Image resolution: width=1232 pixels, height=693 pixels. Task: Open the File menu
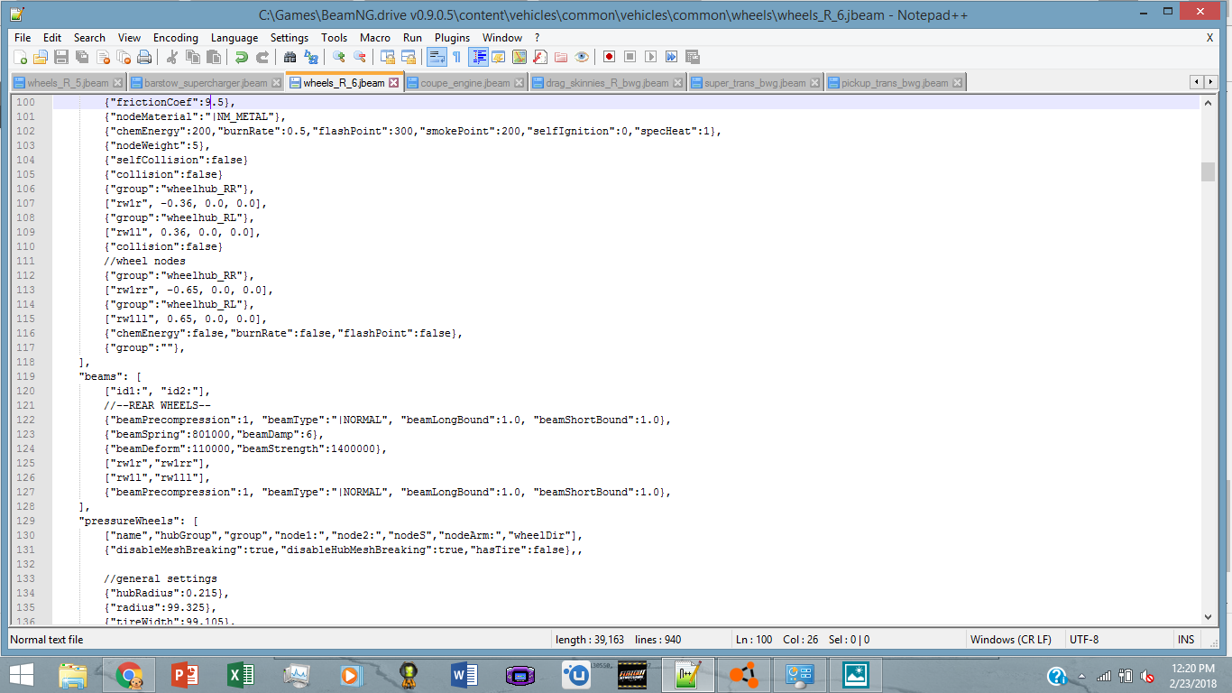23,38
